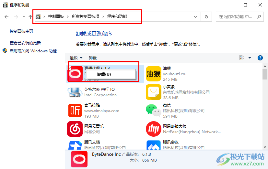
Task: Navigate to 所有控制面板项 in breadcrumb
Action: click(x=86, y=16)
